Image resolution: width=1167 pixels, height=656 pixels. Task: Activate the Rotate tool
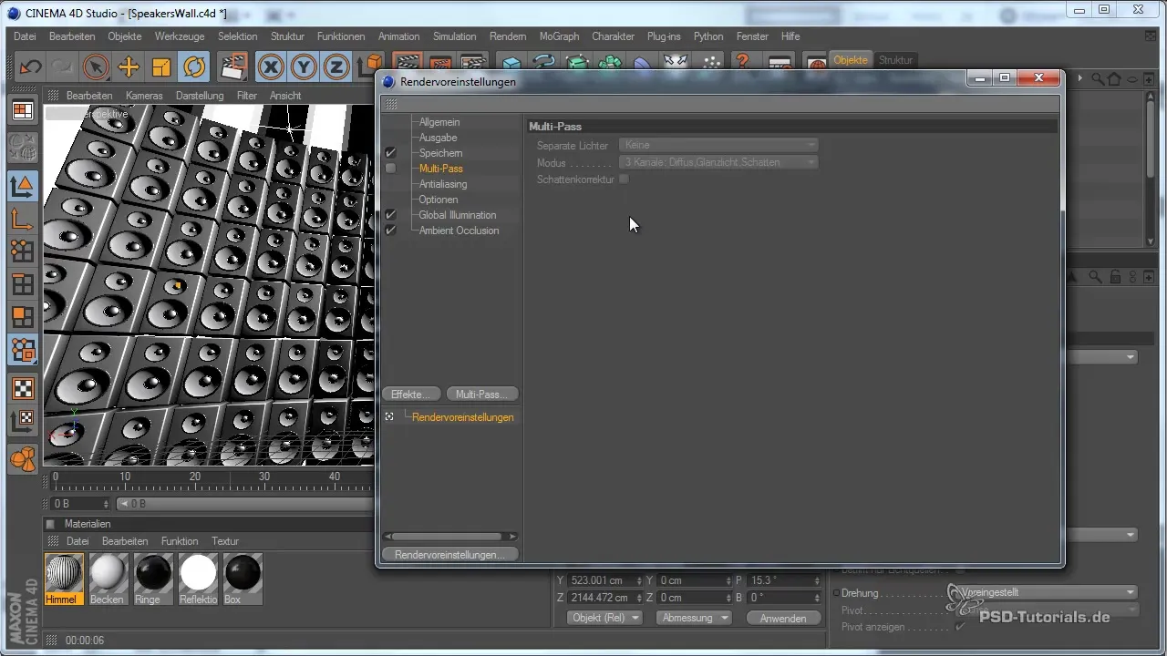(194, 67)
